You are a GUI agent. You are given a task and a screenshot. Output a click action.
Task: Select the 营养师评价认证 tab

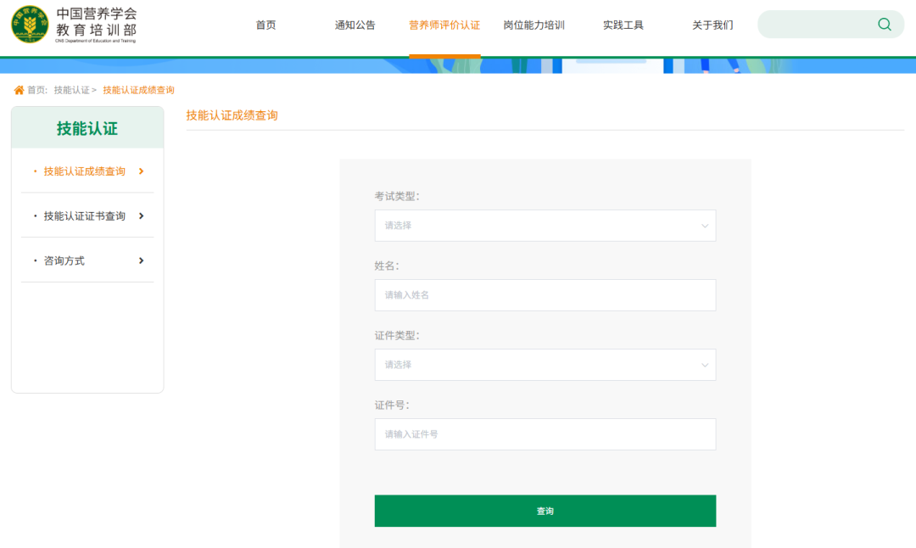pos(444,25)
